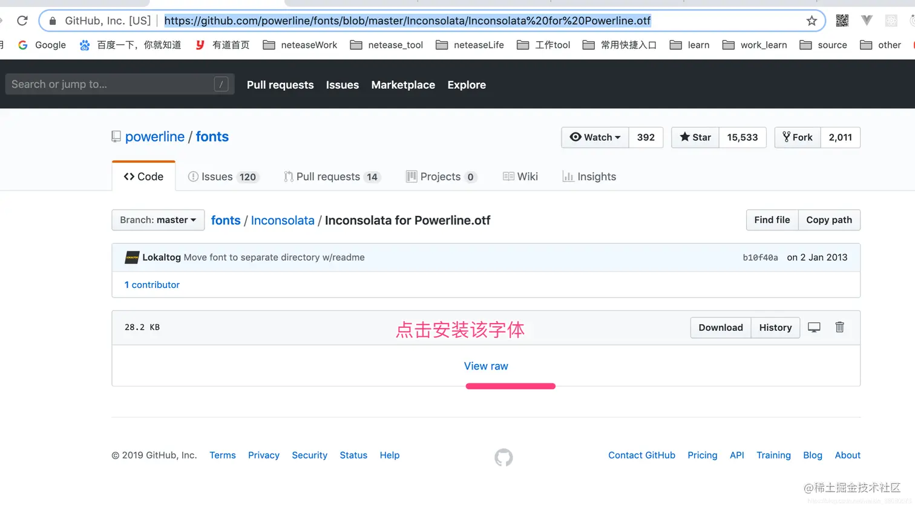Screen dimensions: 915x508
Task: Open the other bookmark folder
Action: 881,45
